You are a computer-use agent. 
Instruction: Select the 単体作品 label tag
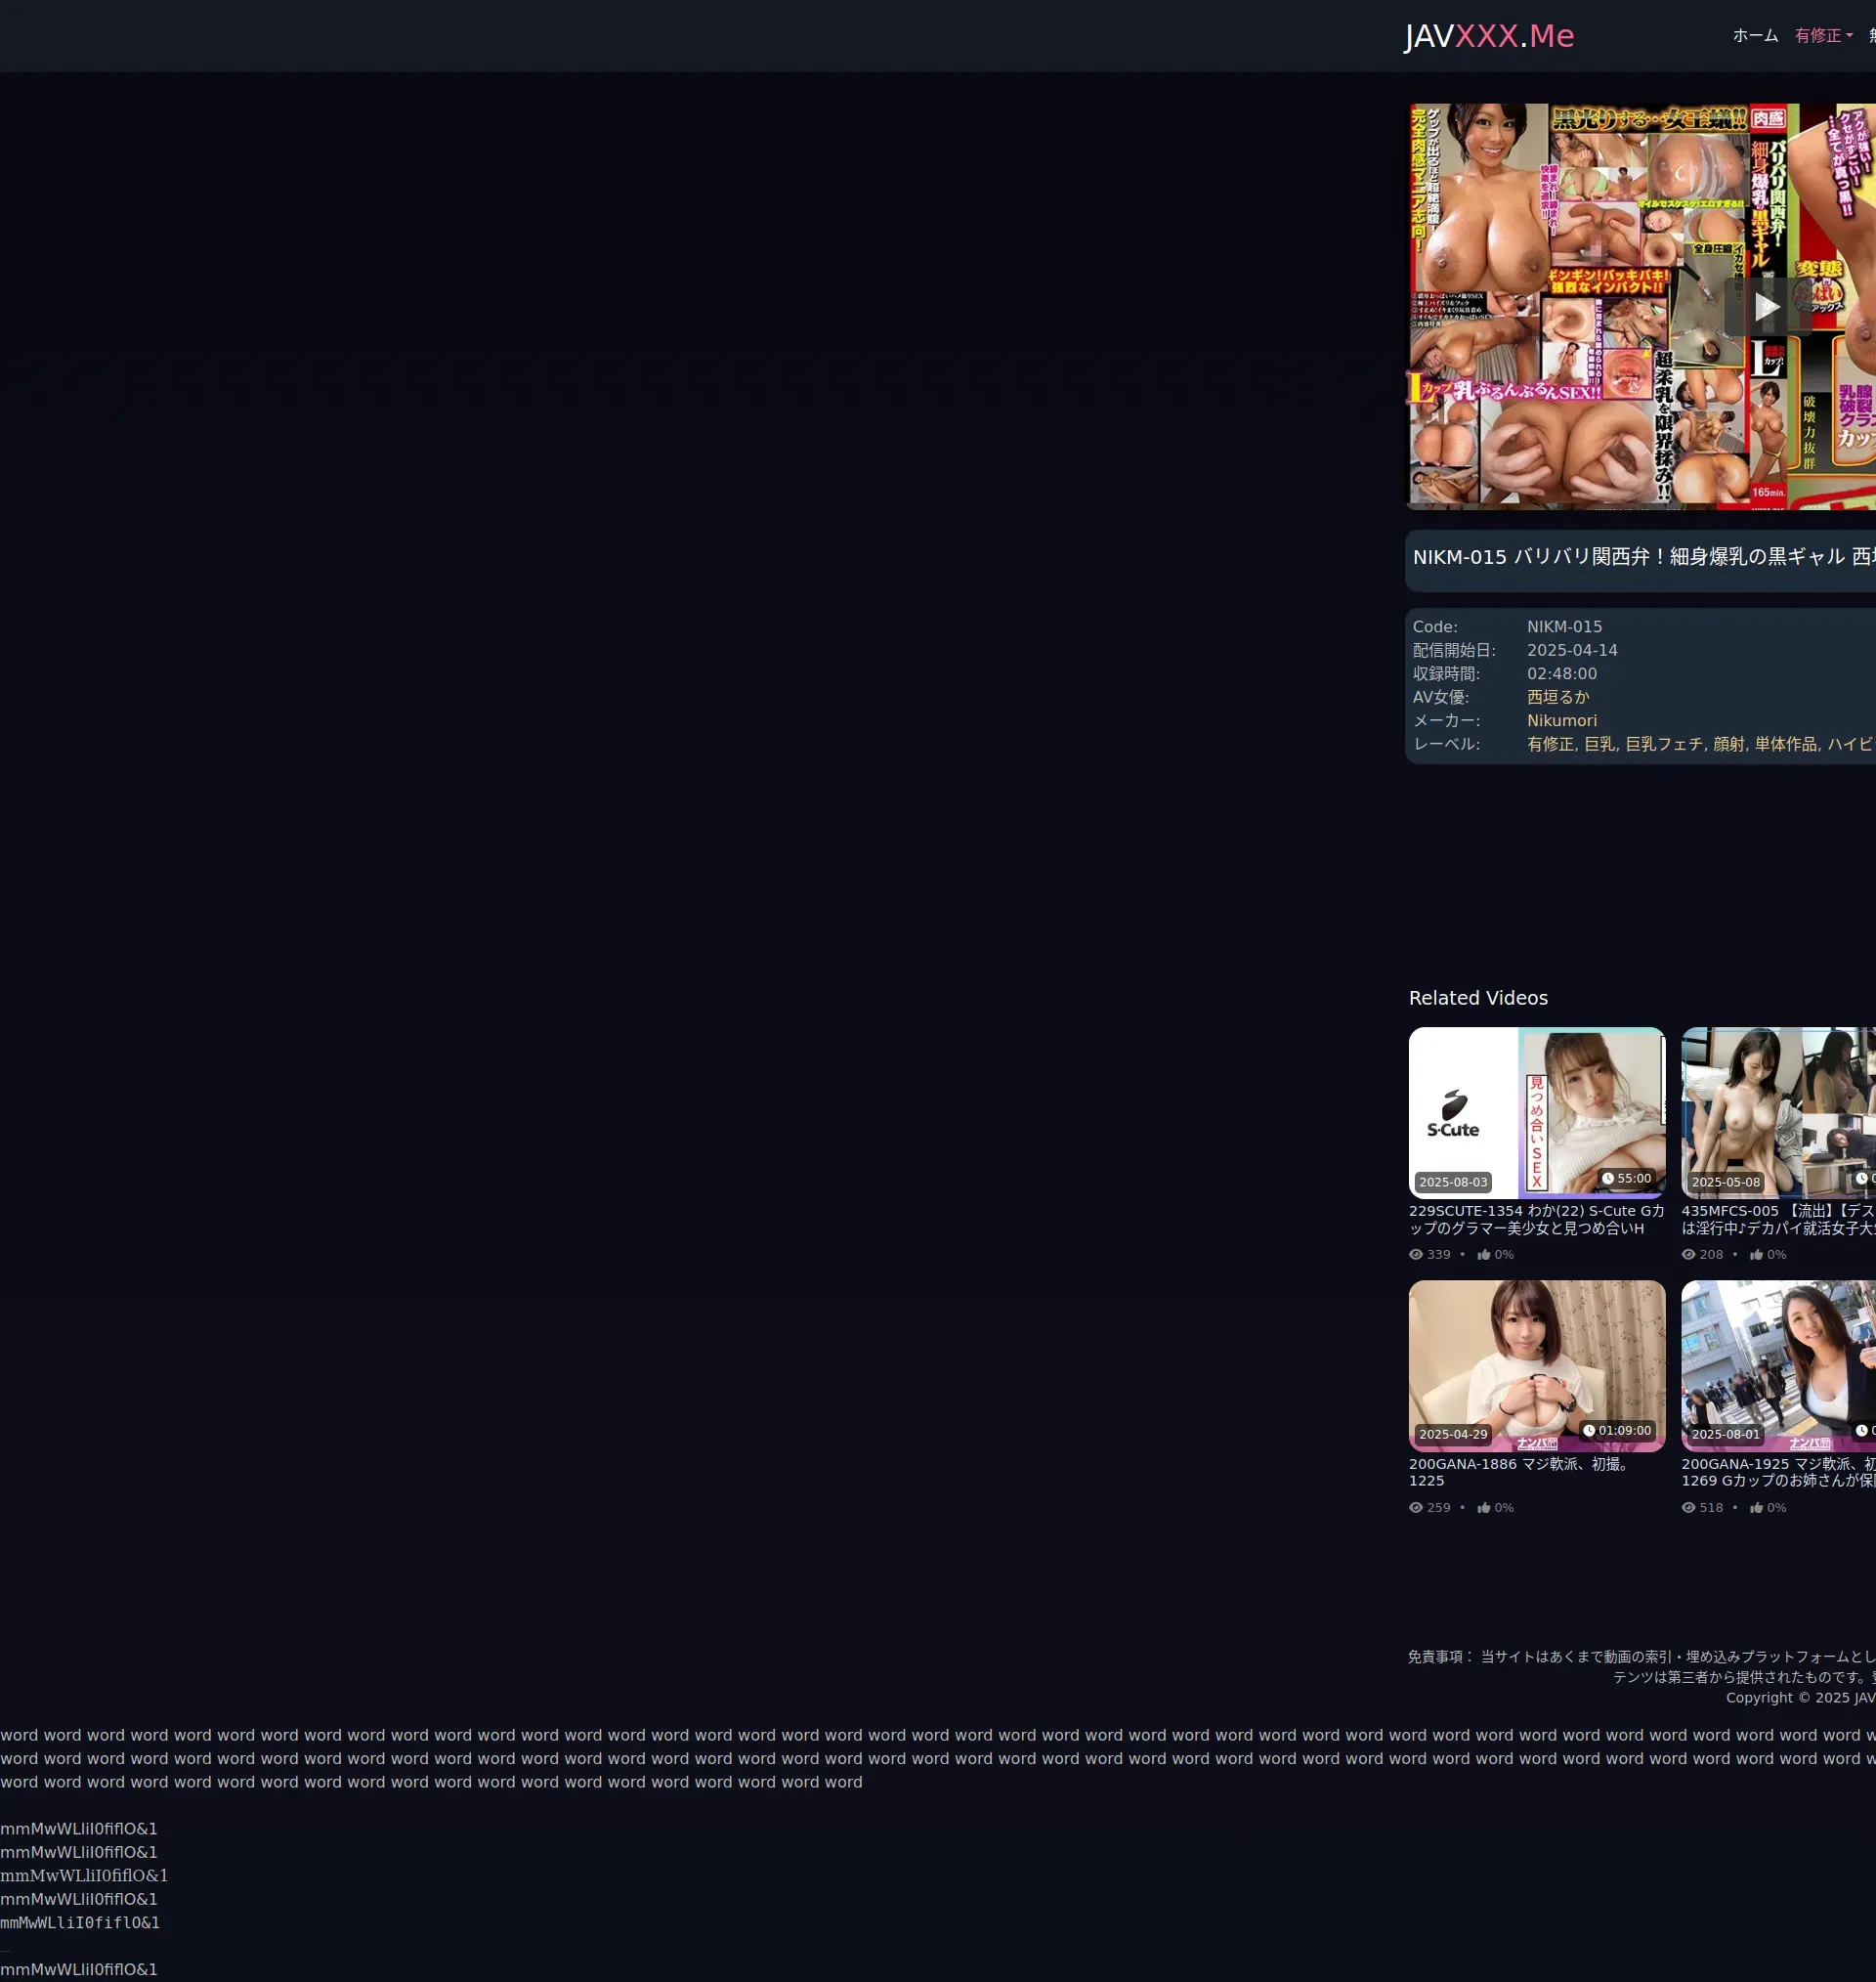[x=1786, y=744]
